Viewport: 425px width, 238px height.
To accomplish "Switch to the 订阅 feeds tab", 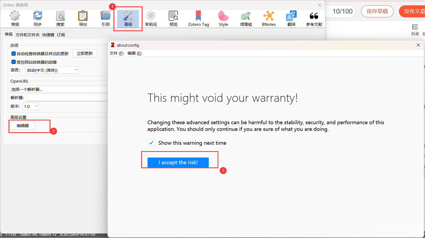I will 61,35.
